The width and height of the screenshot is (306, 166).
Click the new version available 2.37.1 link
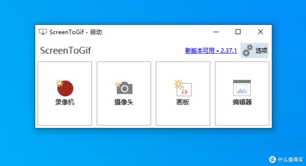(x=211, y=51)
